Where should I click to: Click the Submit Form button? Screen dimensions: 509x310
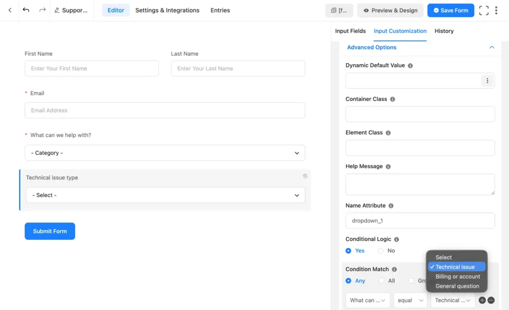(x=50, y=231)
